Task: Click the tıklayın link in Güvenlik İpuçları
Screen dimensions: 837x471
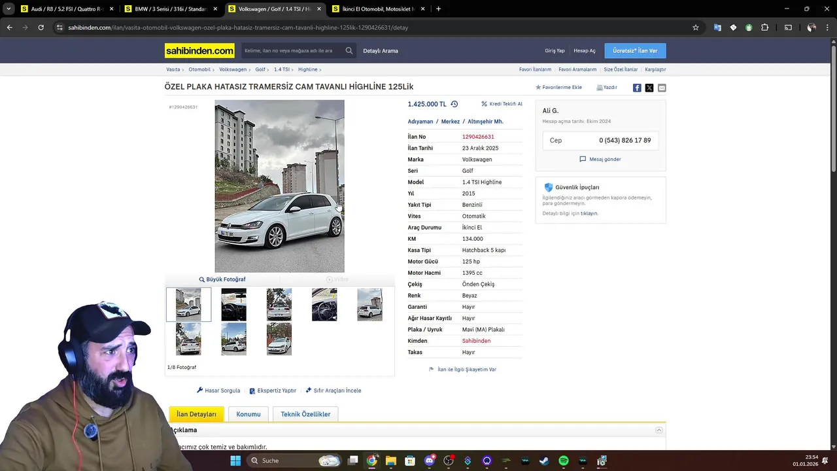Action: [589, 213]
